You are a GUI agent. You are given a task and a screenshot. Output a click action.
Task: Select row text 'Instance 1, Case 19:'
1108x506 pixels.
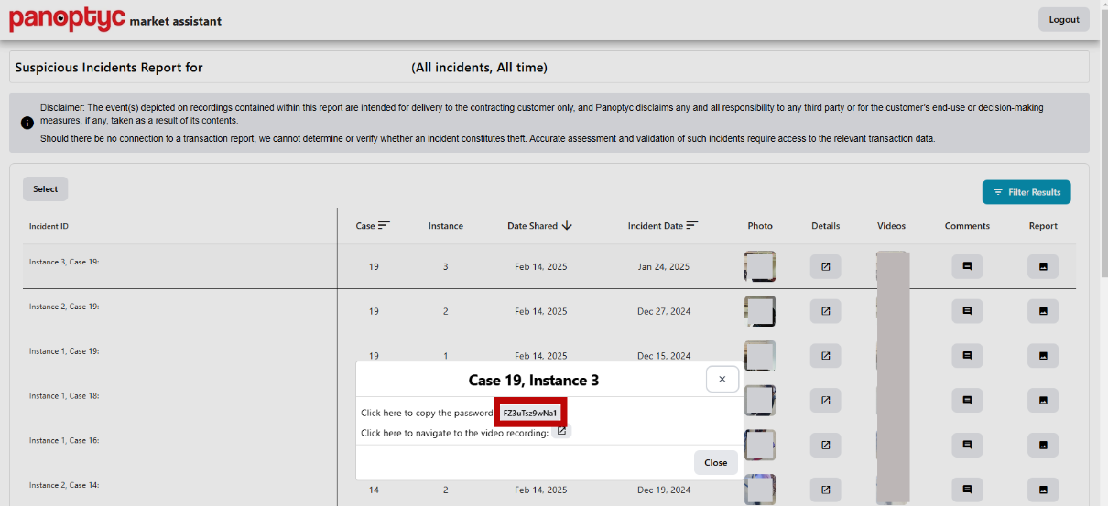click(64, 351)
